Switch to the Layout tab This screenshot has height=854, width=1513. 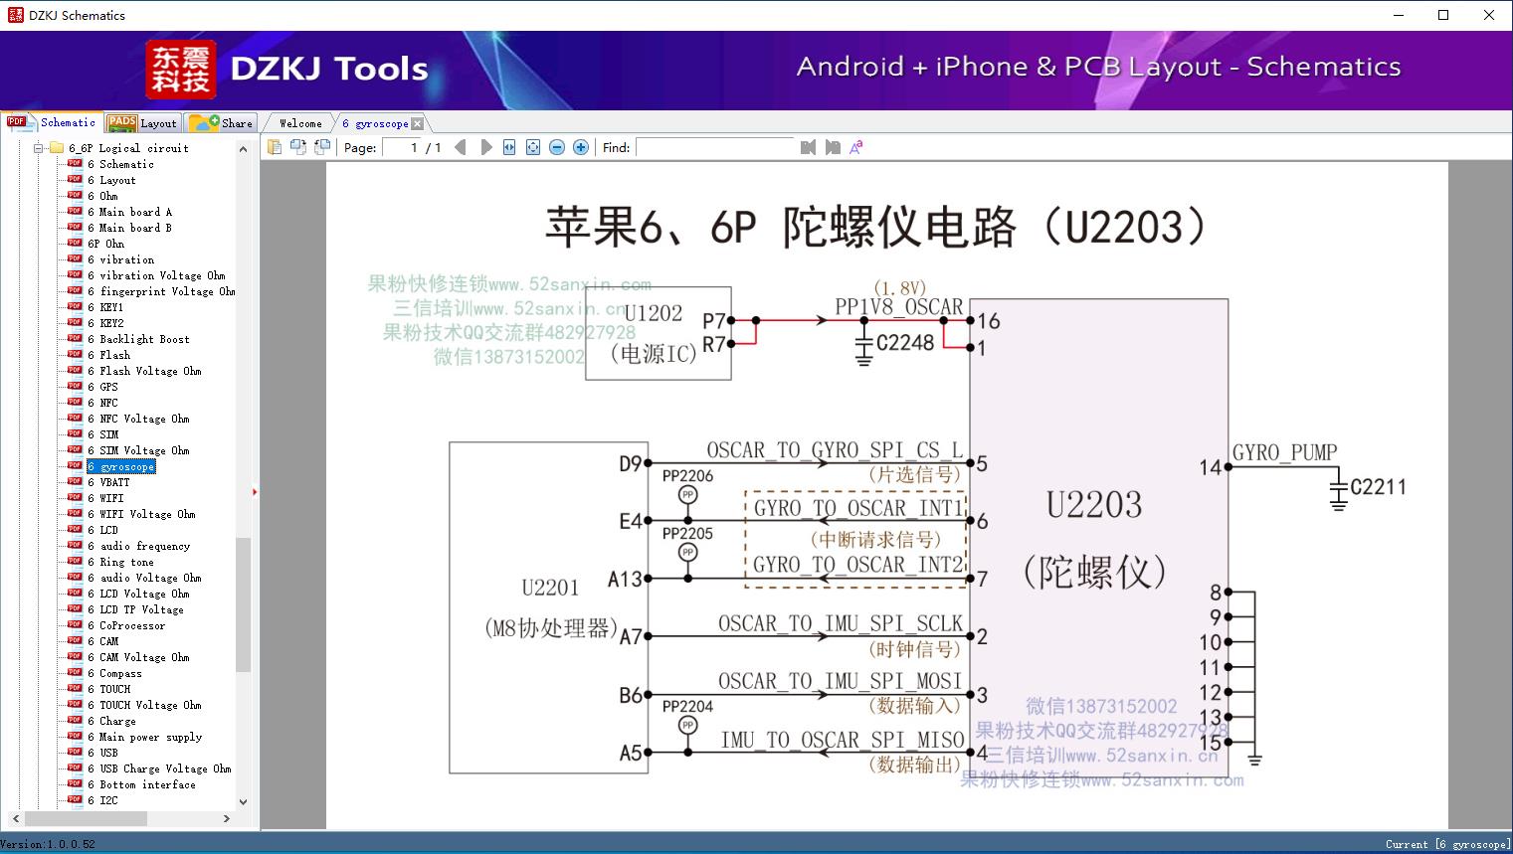pos(142,122)
